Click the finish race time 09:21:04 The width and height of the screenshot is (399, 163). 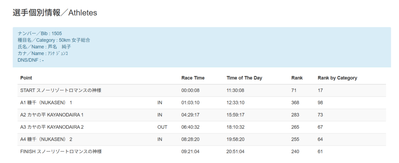click(190, 152)
